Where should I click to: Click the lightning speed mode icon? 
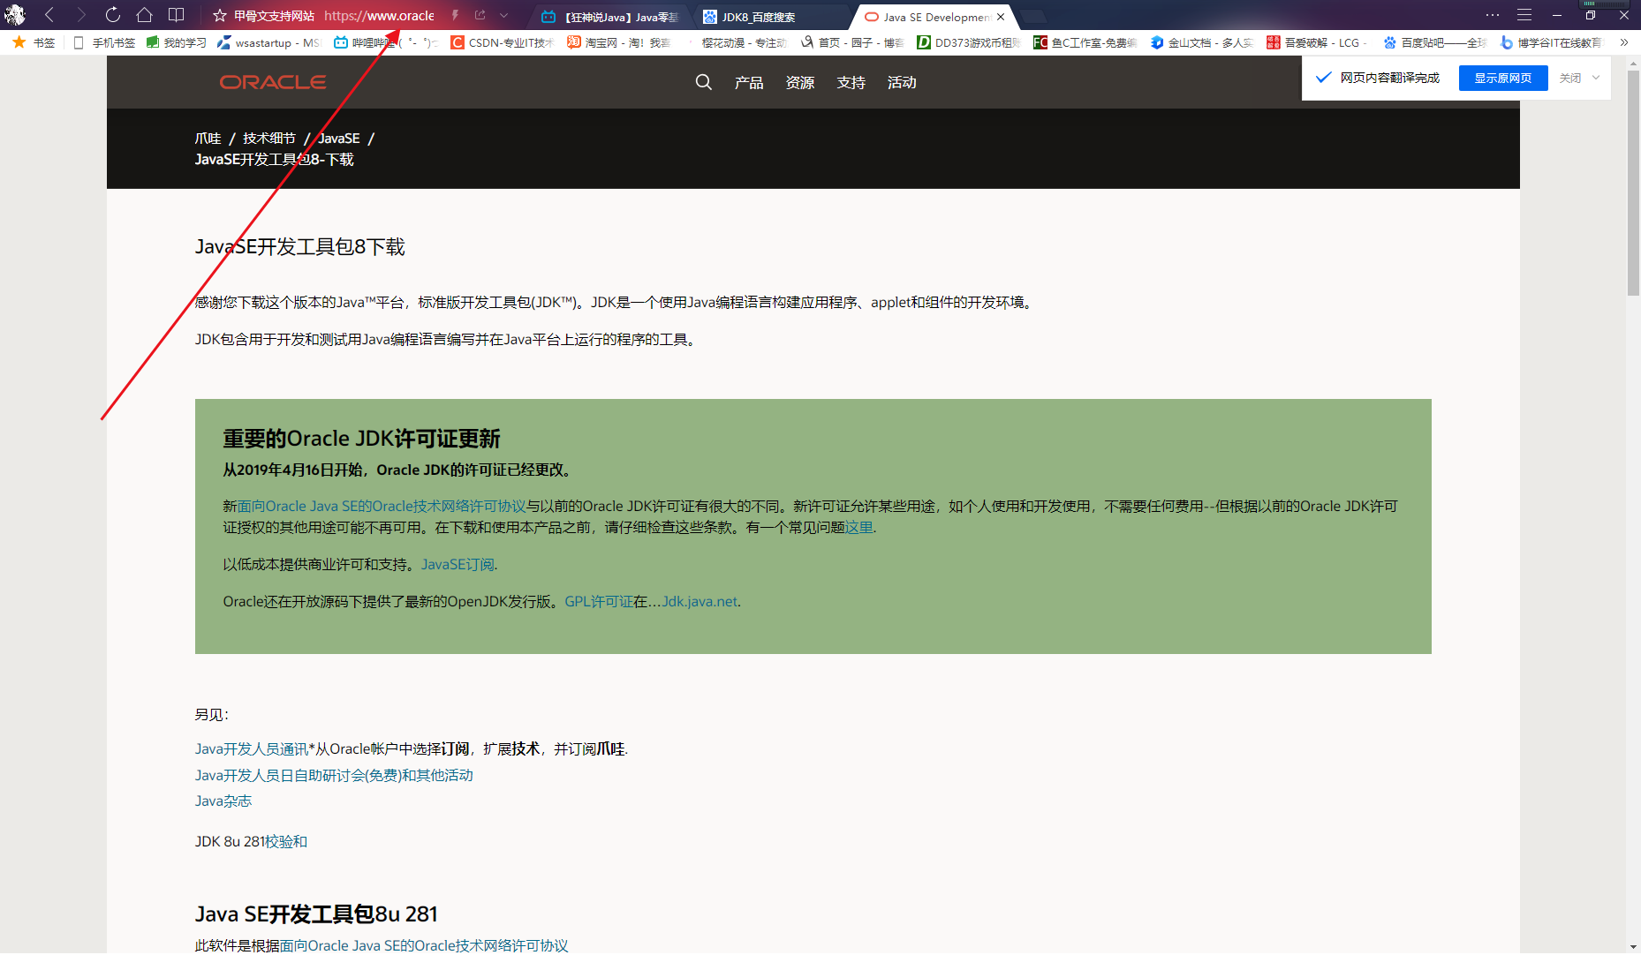click(x=455, y=16)
